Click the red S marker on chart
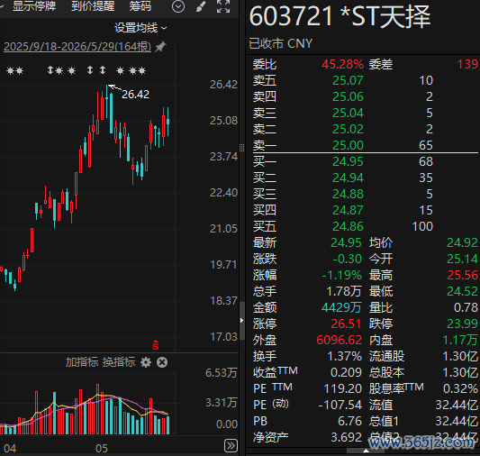This screenshot has height=456, width=480. click(156, 345)
